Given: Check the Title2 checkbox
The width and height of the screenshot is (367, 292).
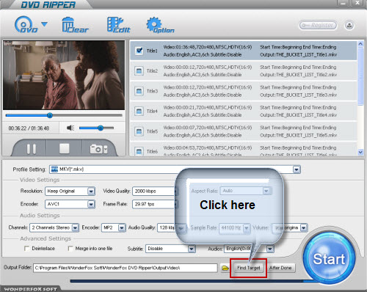Looking at the screenshot, I should (139, 71).
